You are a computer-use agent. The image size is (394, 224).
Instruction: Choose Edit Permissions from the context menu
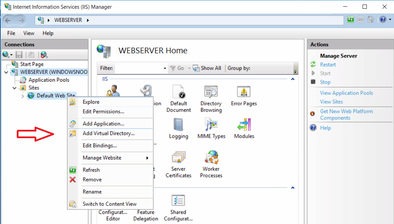click(x=110, y=112)
